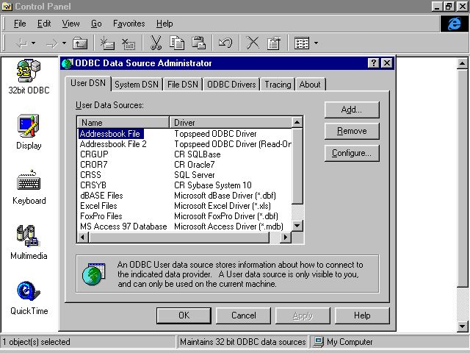Image resolution: width=470 pixels, height=353 pixels.
Task: Open the Favorites menu
Action: coord(129,24)
